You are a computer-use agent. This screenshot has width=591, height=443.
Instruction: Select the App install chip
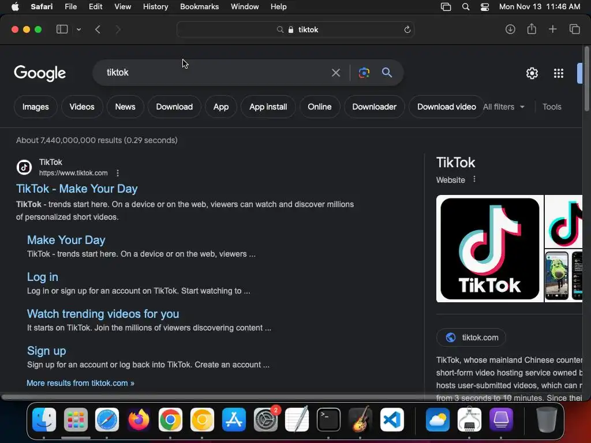coord(268,107)
